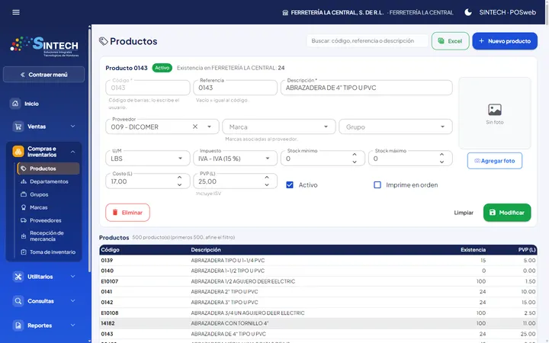The image size is (549, 343).
Task: Decrease PVP (L) with down arrow
Action: [x=267, y=184]
